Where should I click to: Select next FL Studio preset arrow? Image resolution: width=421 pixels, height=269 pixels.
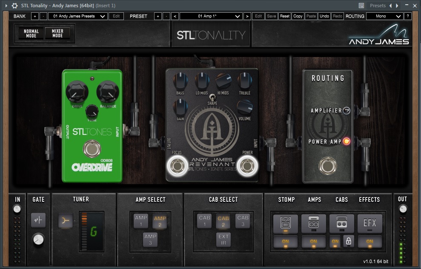[x=397, y=6]
